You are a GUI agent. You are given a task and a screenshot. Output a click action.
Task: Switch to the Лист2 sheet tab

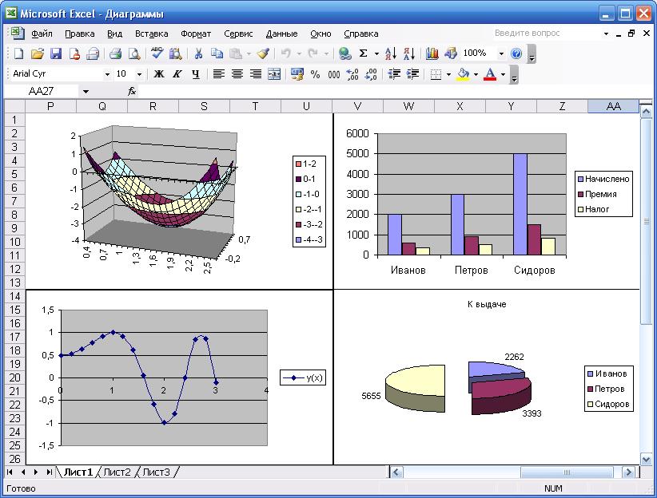(x=117, y=472)
